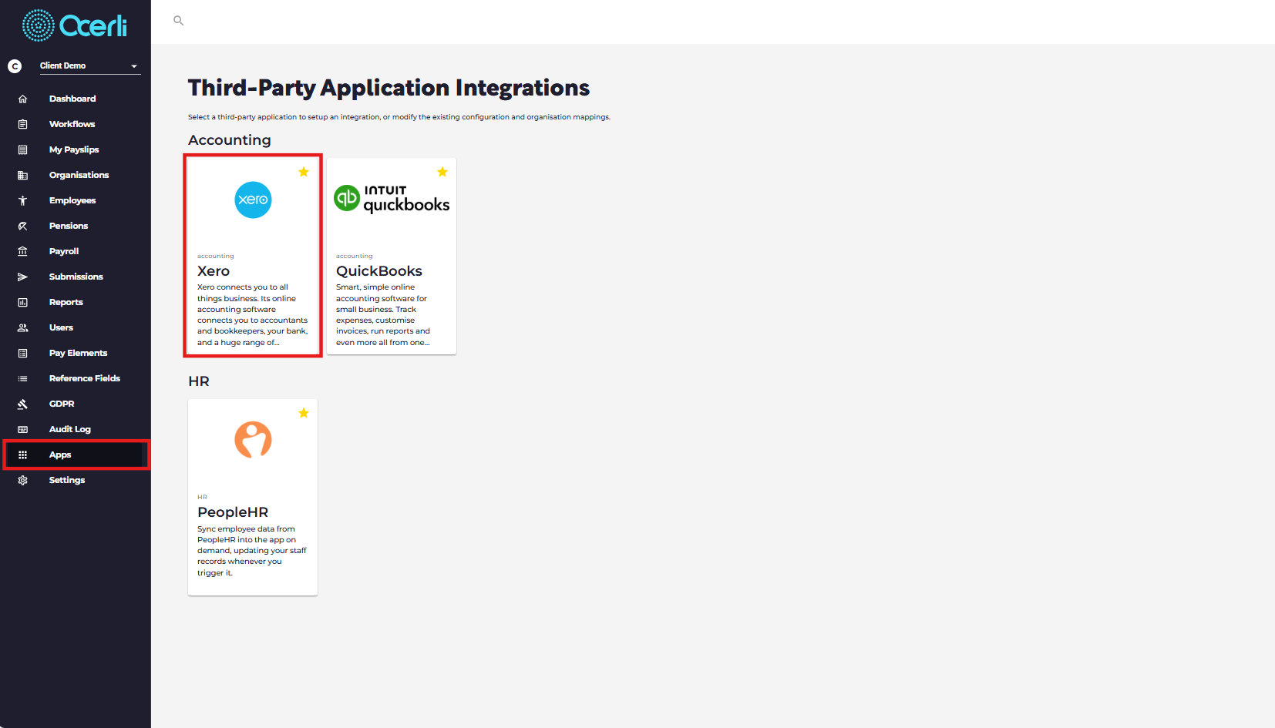The height and width of the screenshot is (728, 1275).
Task: Click the Third-Party Application Integrations heading
Action: 389,88
